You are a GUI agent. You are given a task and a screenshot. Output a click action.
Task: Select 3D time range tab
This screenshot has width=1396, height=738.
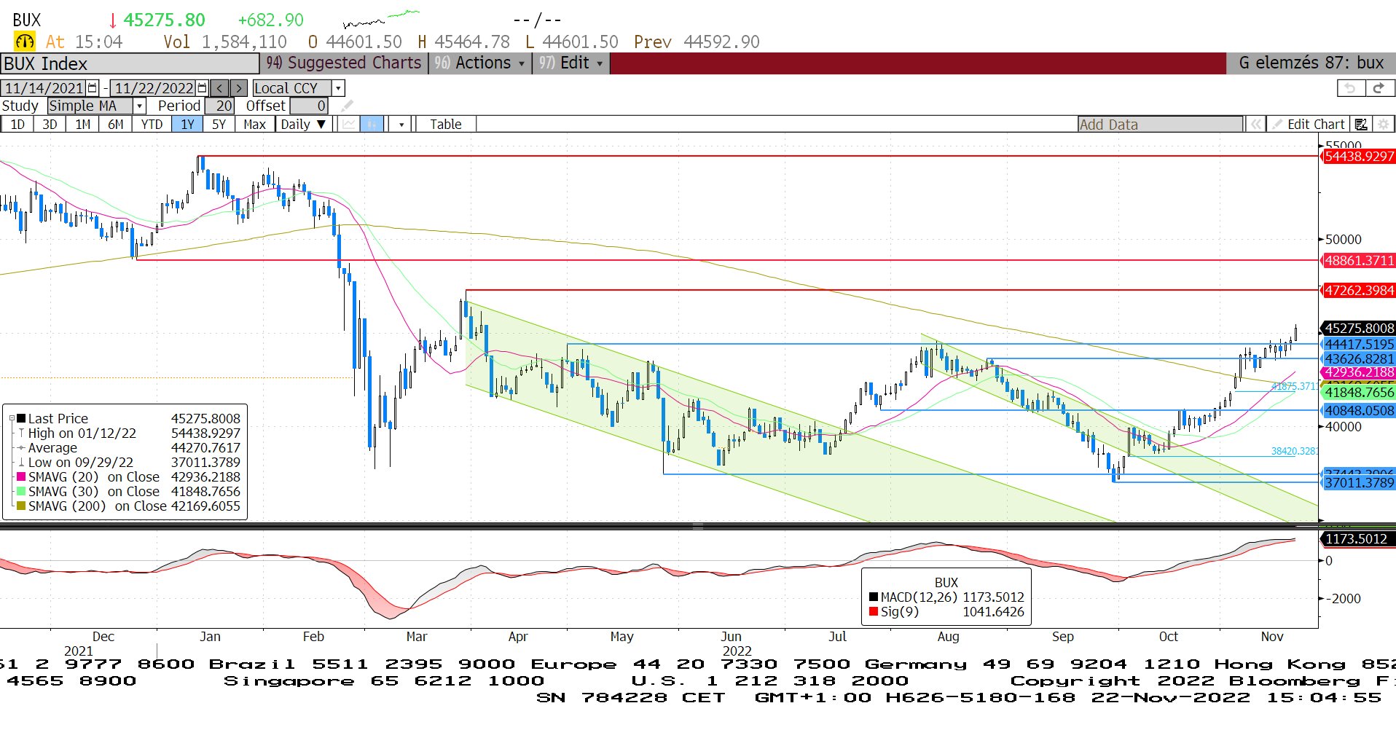(x=50, y=125)
